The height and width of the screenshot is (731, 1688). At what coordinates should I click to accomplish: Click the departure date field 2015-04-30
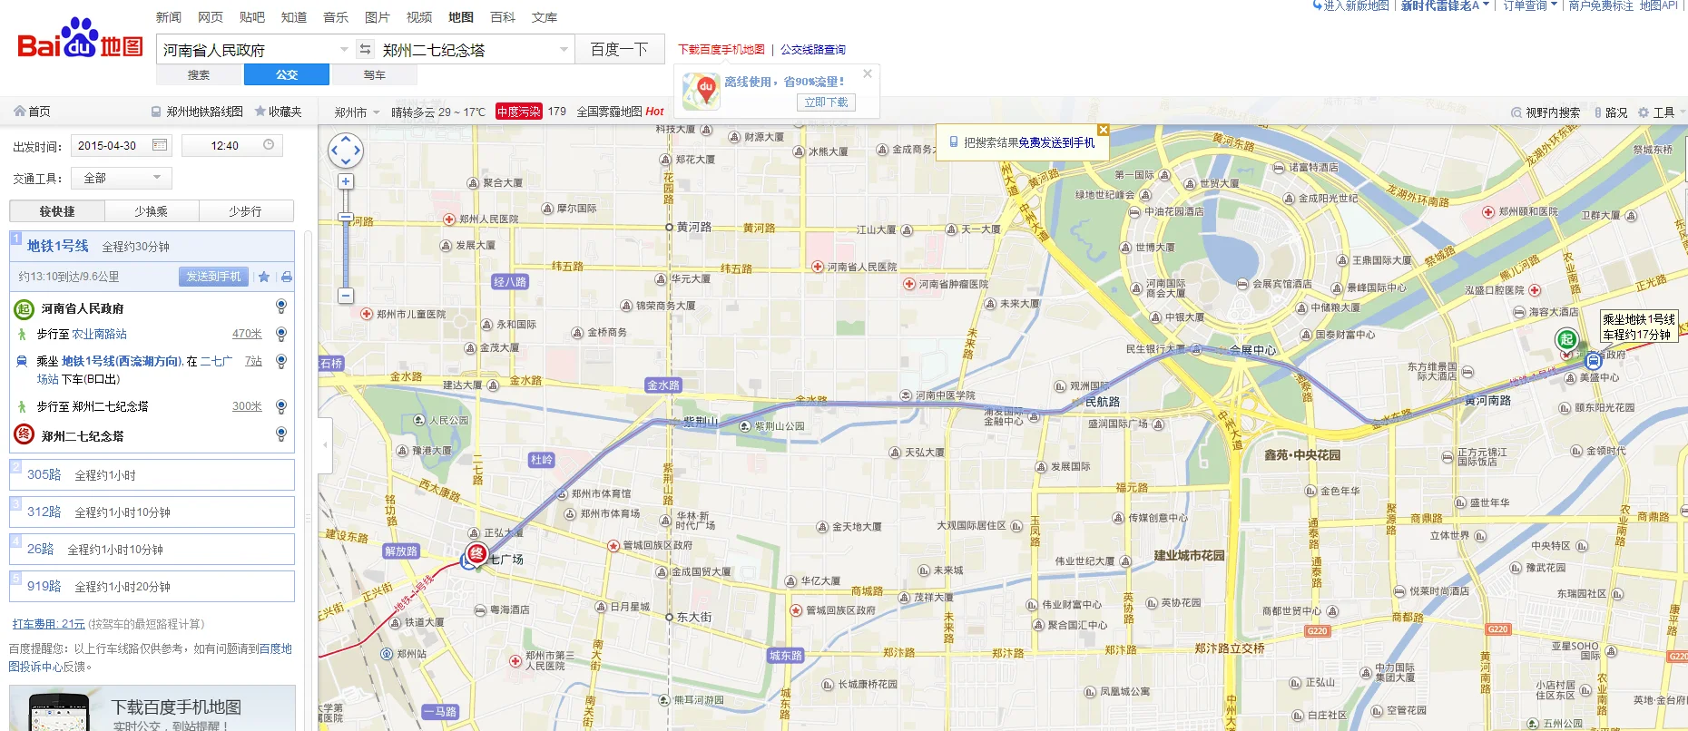coord(122,145)
